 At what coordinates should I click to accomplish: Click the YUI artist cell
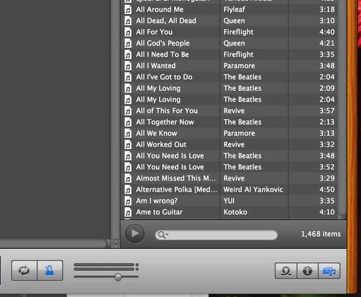[x=229, y=201]
